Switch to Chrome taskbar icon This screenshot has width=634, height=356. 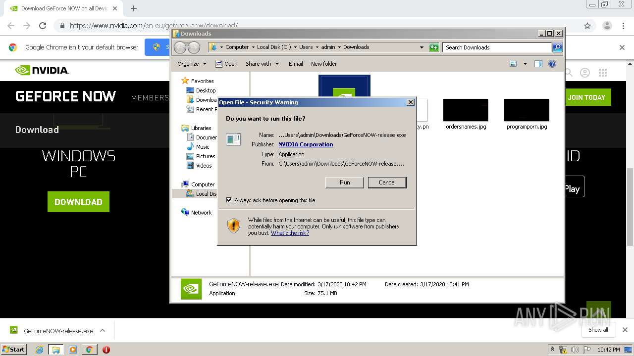click(x=89, y=350)
